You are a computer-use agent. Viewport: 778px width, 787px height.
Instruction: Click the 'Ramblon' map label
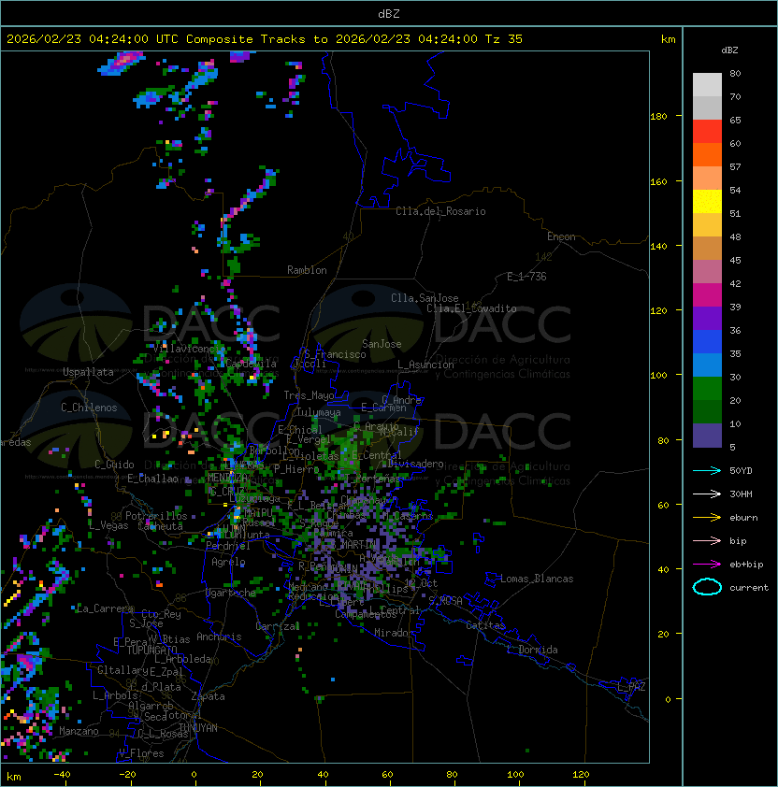[x=307, y=270]
